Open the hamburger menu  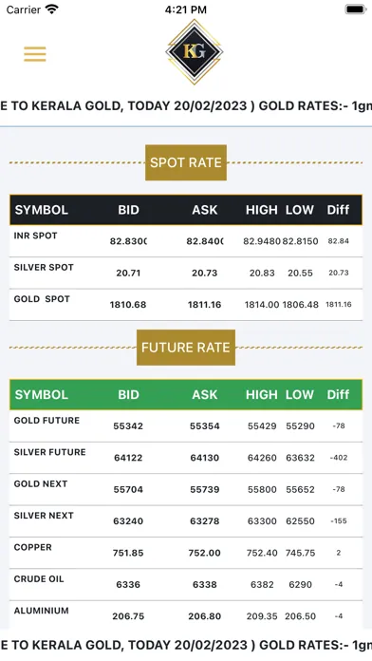[x=35, y=54]
